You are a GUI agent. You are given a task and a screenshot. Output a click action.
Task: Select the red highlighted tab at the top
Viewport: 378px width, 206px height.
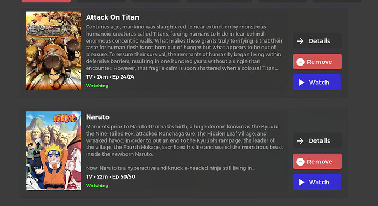pyautogui.click(x=46, y=1)
